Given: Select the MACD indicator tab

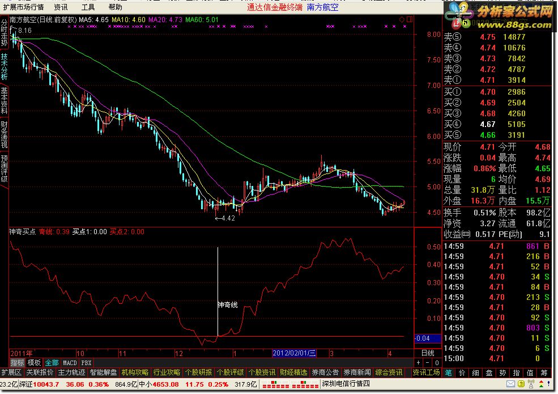Looking at the screenshot, I should pyautogui.click(x=70, y=363).
